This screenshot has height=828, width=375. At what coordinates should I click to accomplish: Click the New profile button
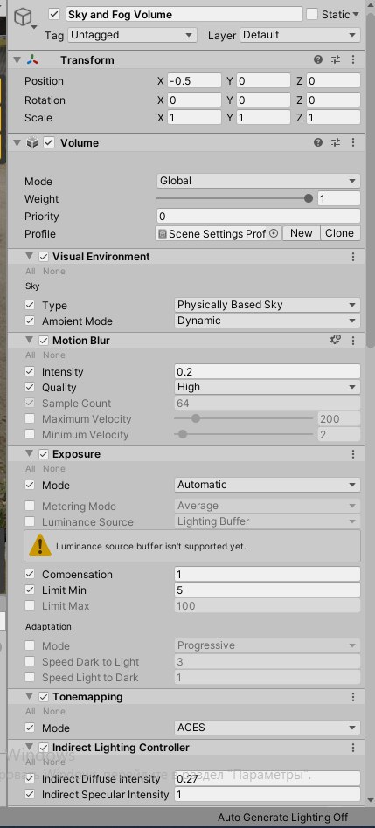301,233
